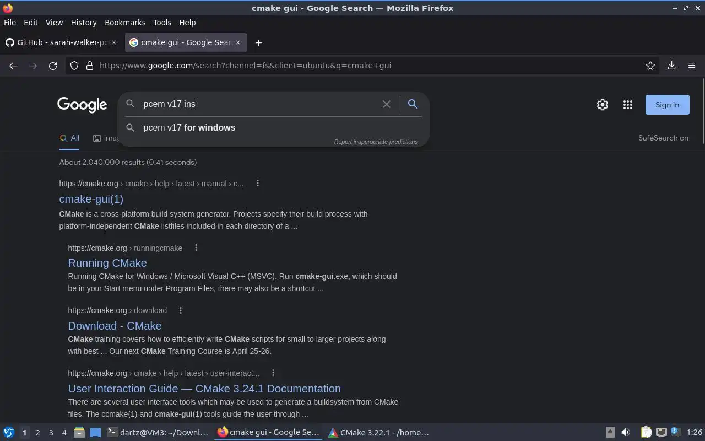The width and height of the screenshot is (705, 441).
Task: Open options for Download - CMake result
Action: pos(181,310)
